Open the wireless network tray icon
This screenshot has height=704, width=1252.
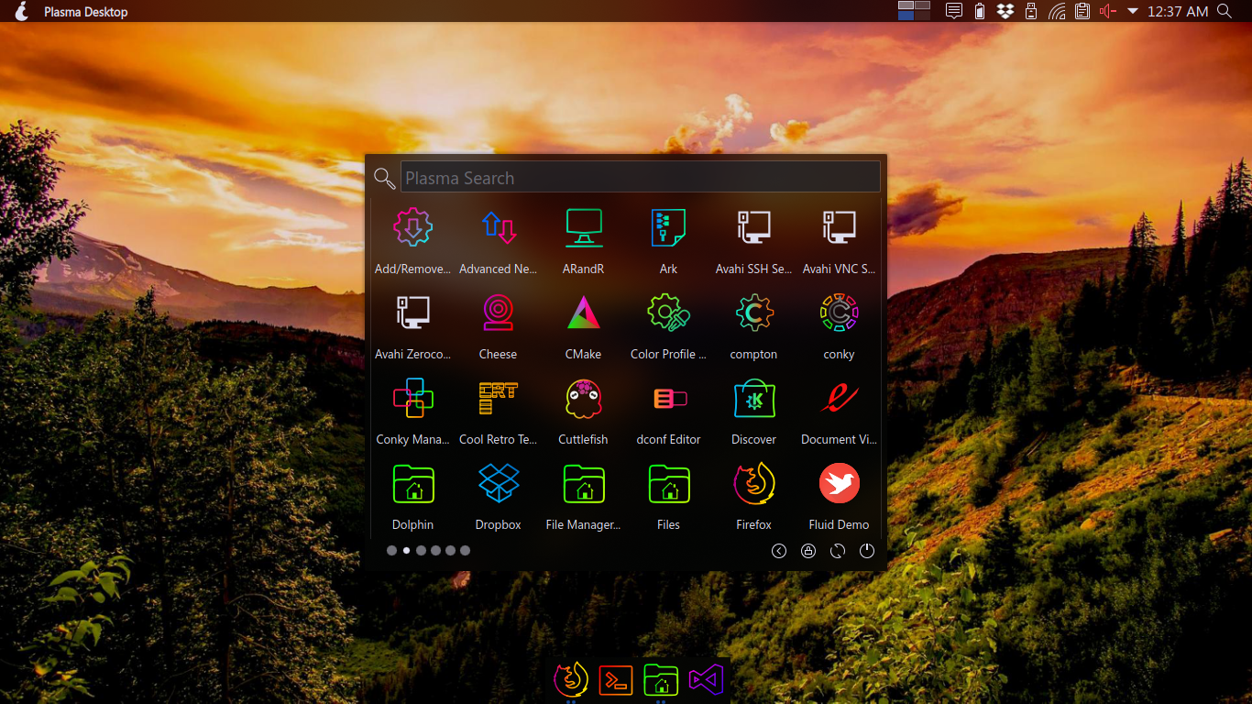click(x=1057, y=11)
